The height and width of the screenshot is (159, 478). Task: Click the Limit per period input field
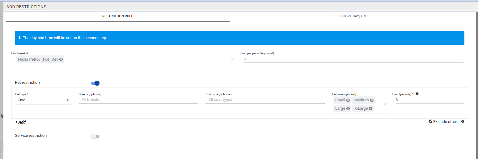353,59
